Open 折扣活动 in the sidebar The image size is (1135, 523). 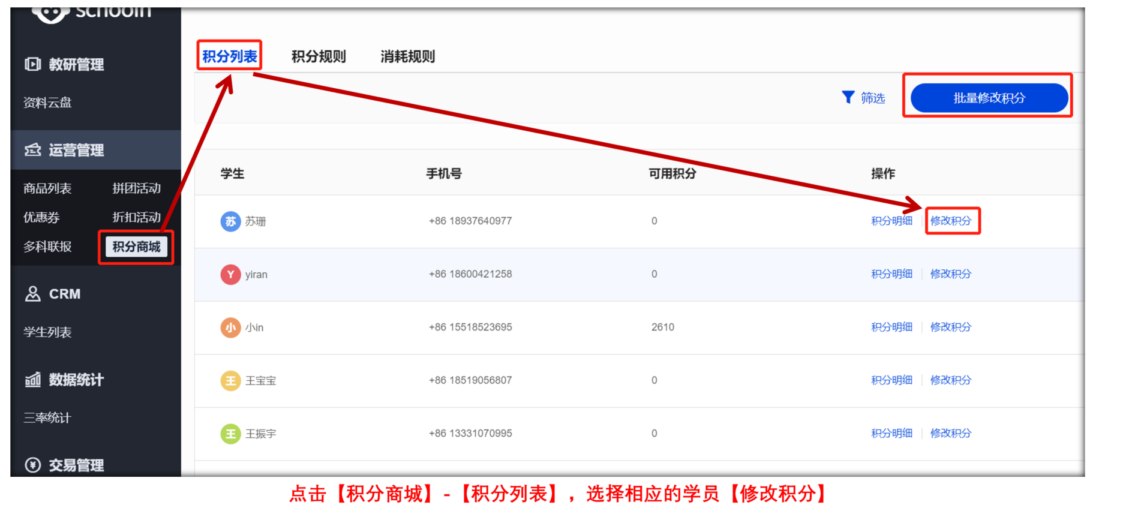[x=137, y=217]
